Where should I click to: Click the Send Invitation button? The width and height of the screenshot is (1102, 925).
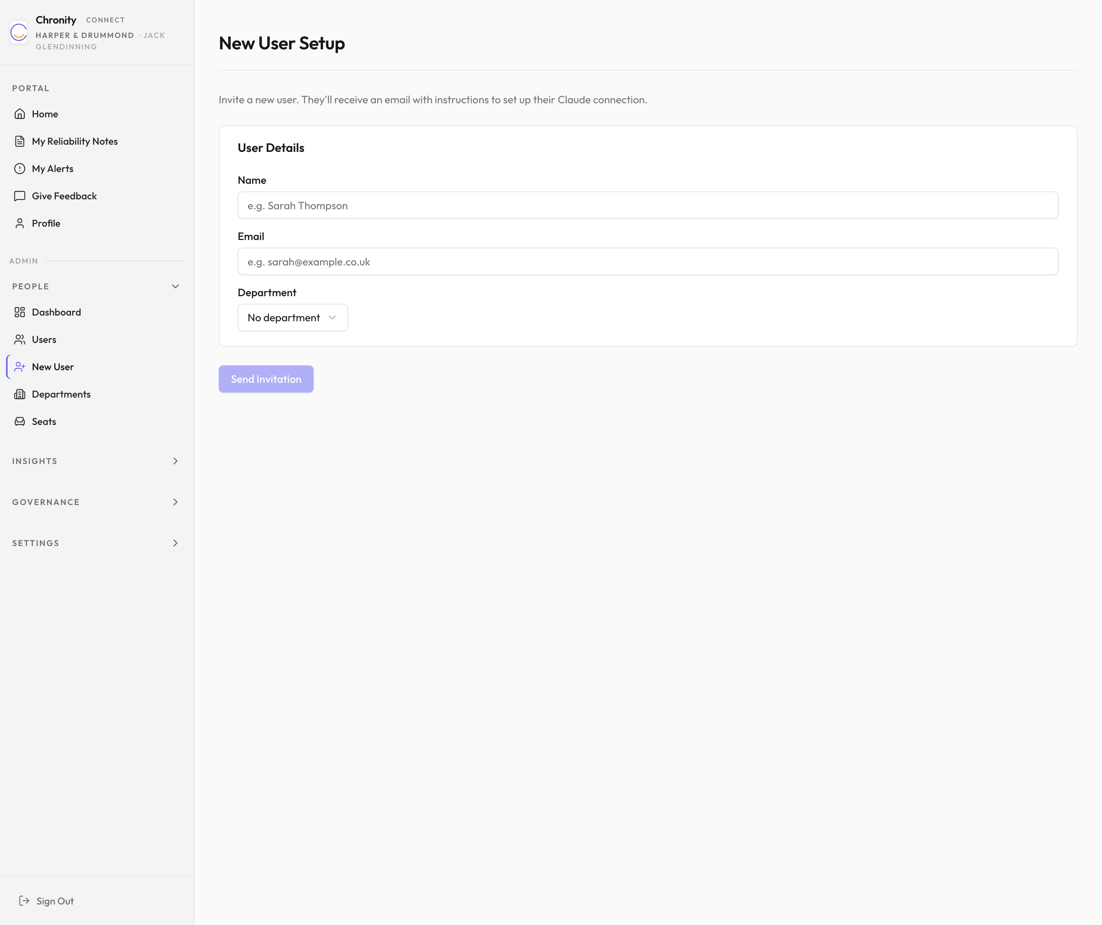[x=265, y=379]
